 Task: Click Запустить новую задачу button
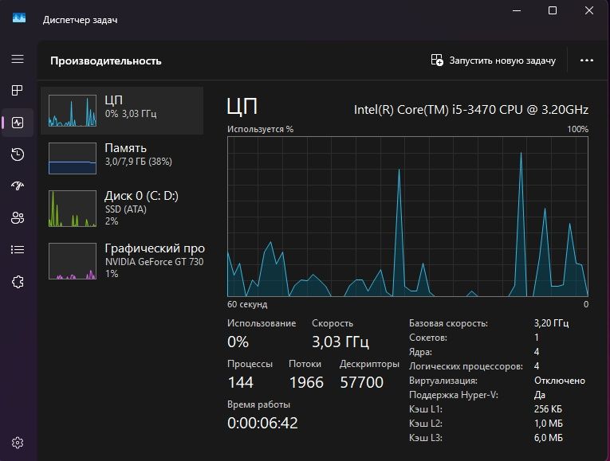tap(494, 61)
